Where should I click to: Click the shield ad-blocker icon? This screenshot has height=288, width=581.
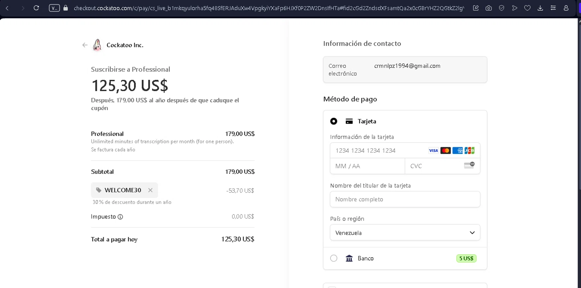(502, 8)
